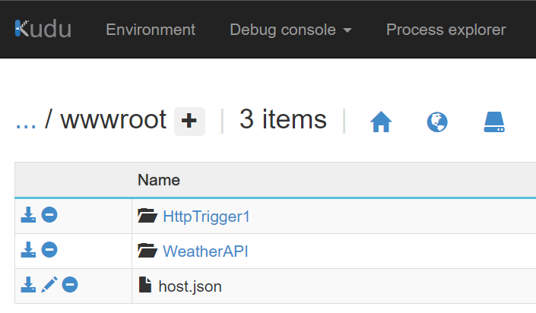Click the plus button next to wwwroot
This screenshot has width=536, height=313.
(189, 120)
